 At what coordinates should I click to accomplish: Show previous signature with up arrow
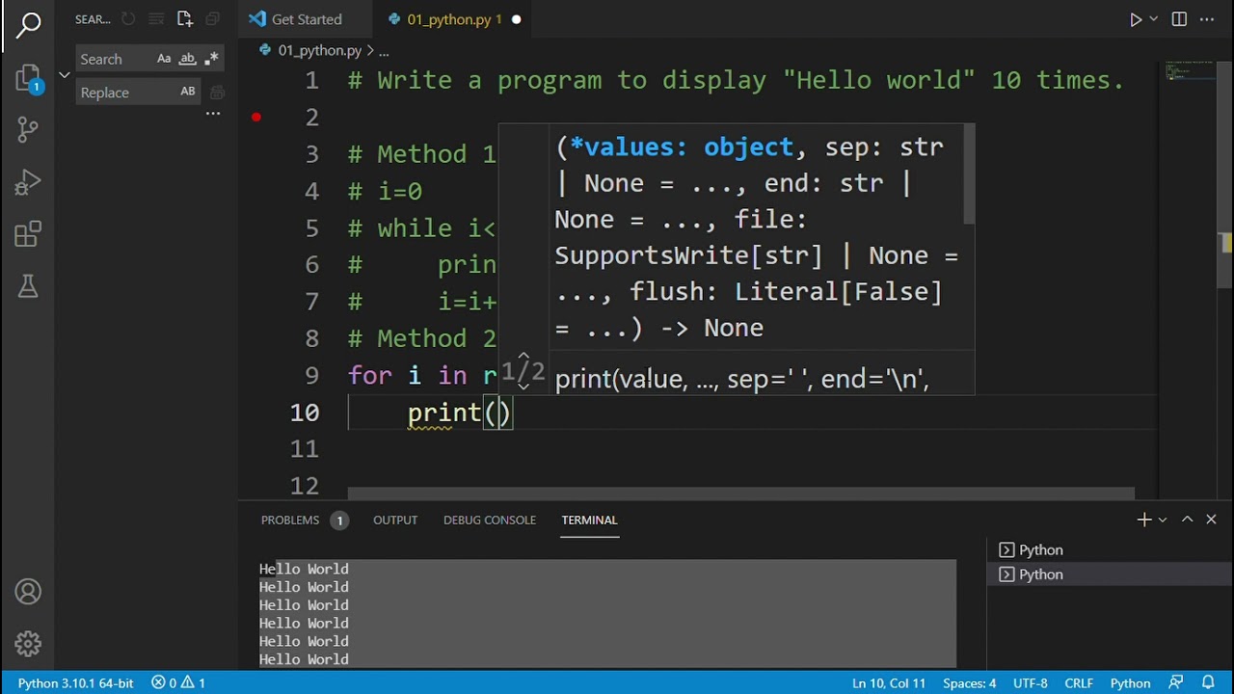(x=523, y=357)
